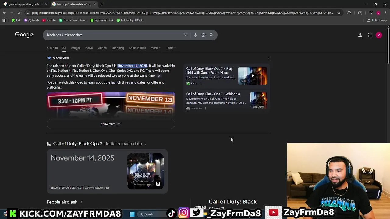Bookmark this page with the star icon
The height and width of the screenshot is (219, 390).
[339, 13]
